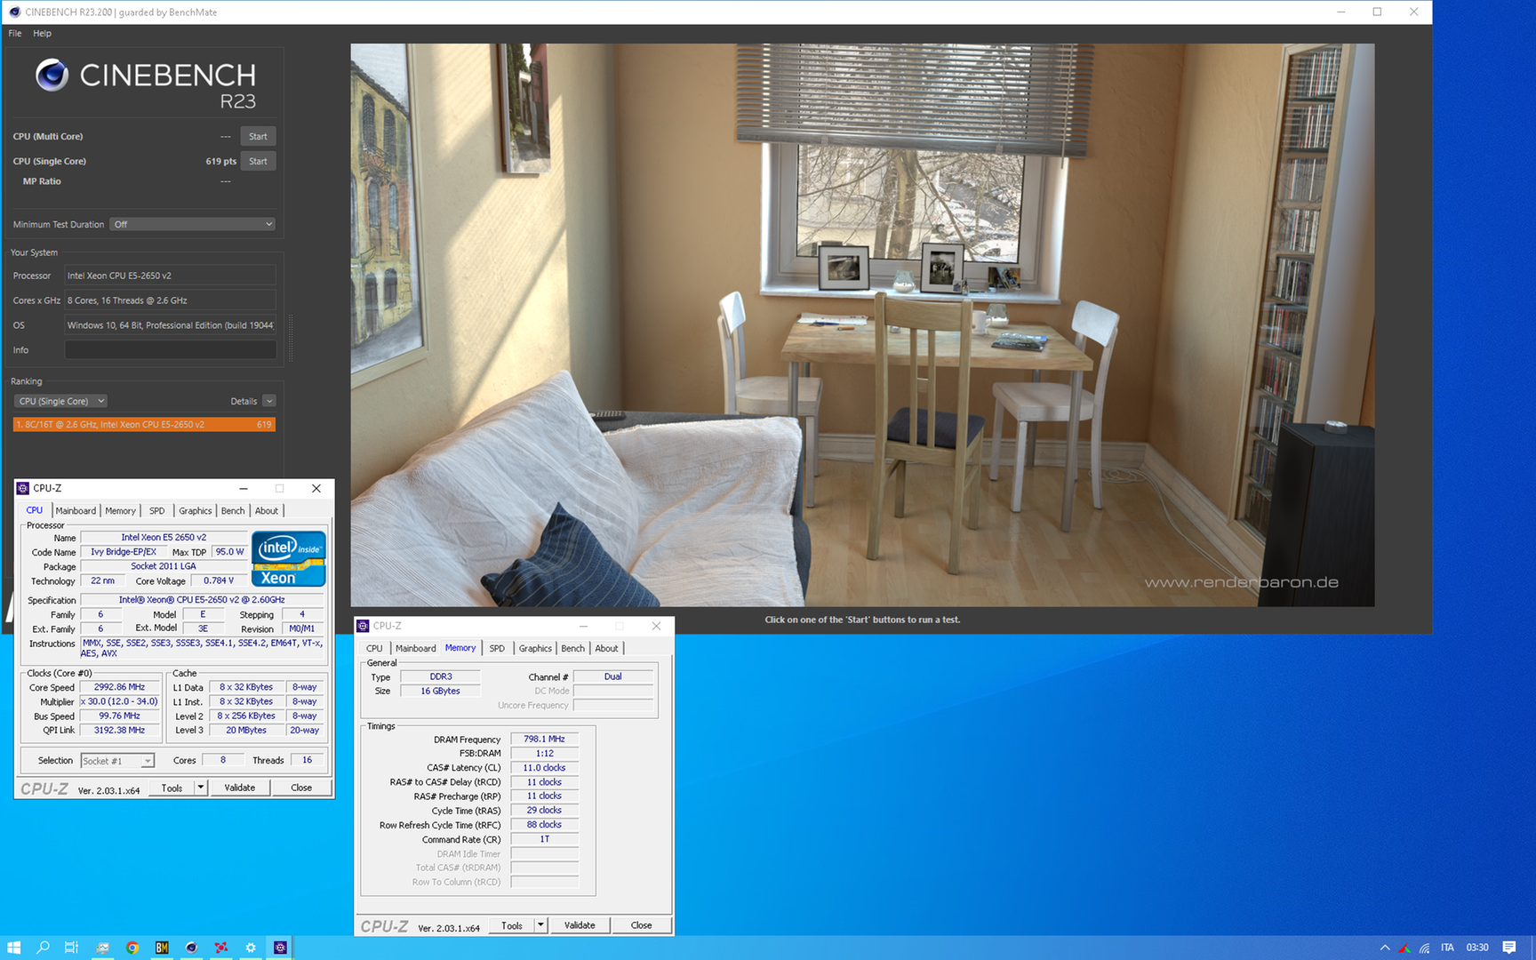1536x960 pixels.
Task: Start the CPU (Multi Core) test
Action: point(258,136)
